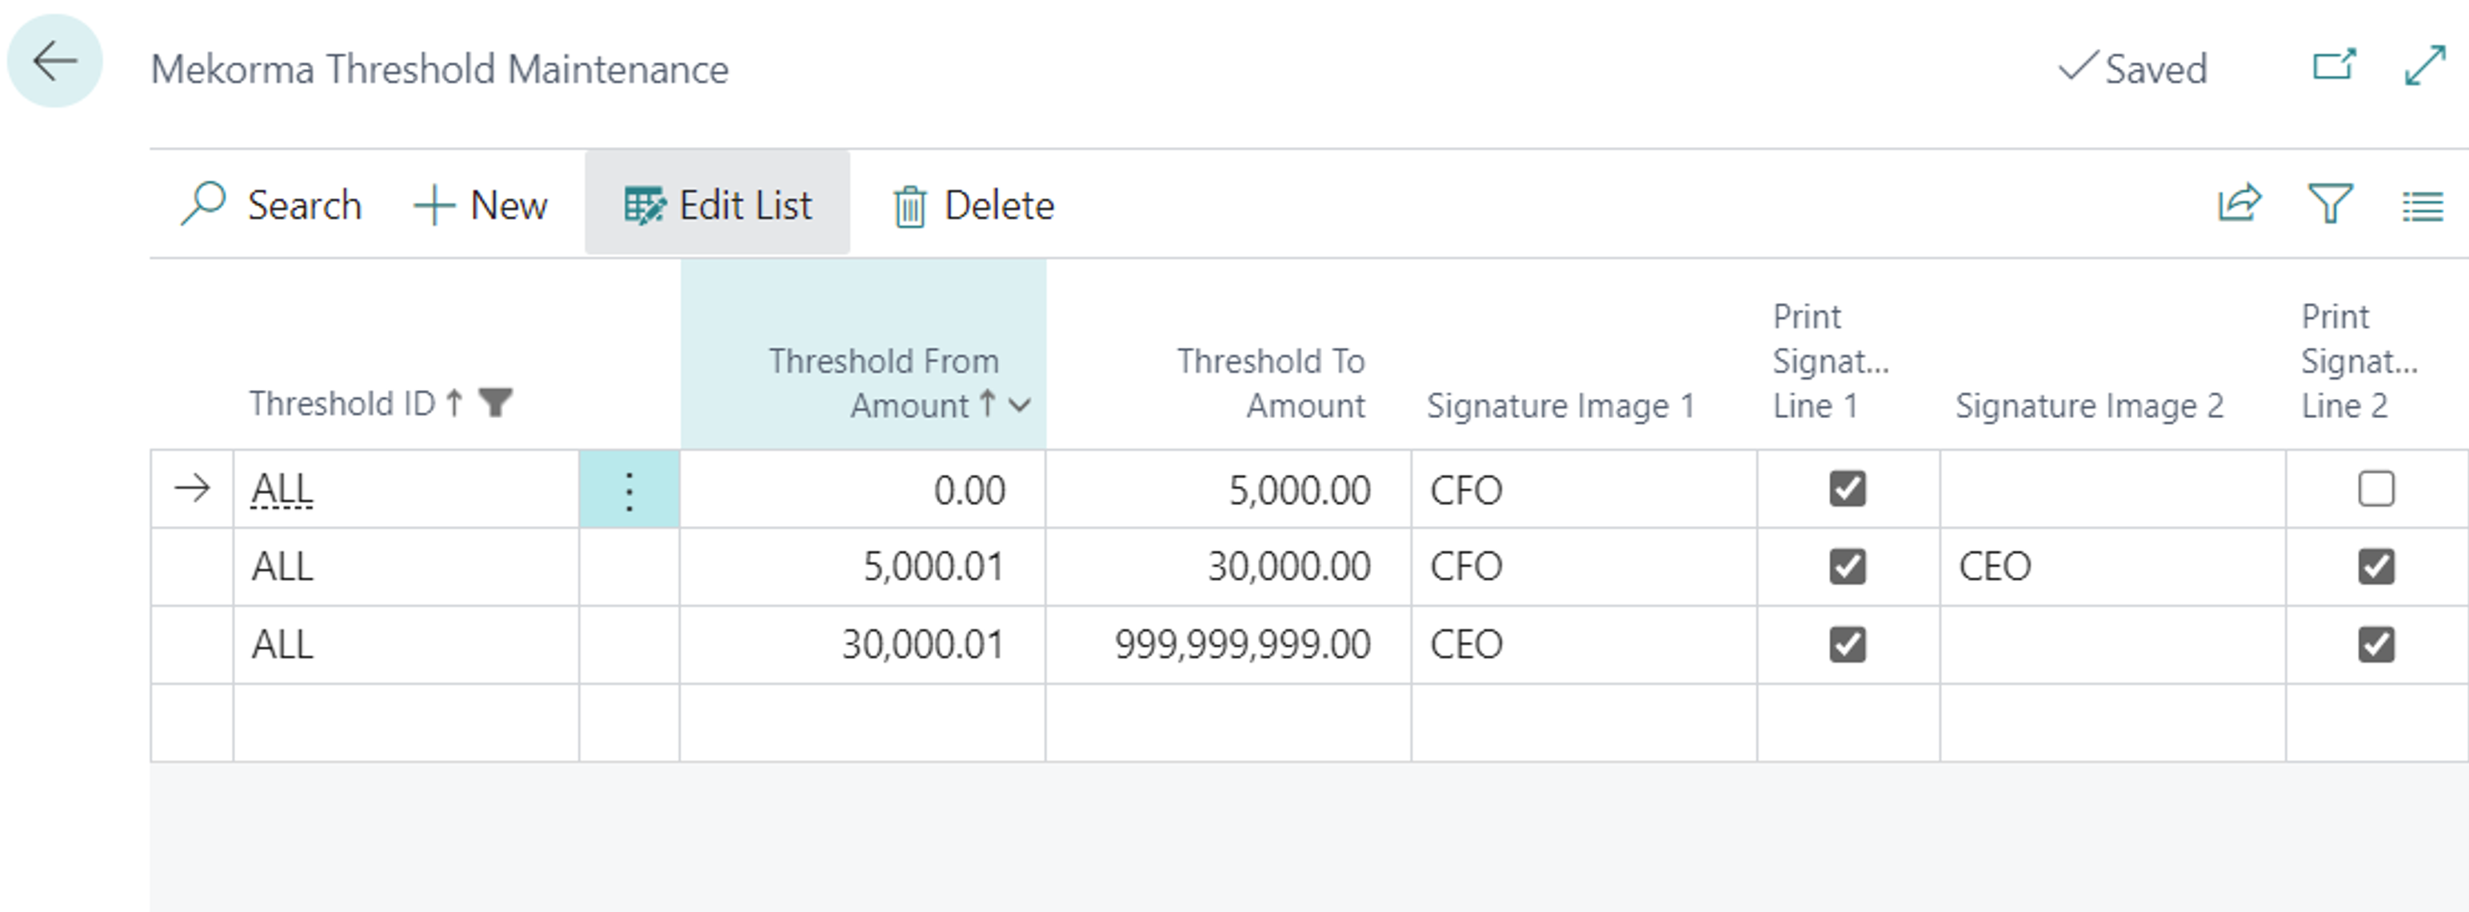2469x912 pixels.
Task: Select the 0.00 from amount cell
Action: (x=863, y=491)
